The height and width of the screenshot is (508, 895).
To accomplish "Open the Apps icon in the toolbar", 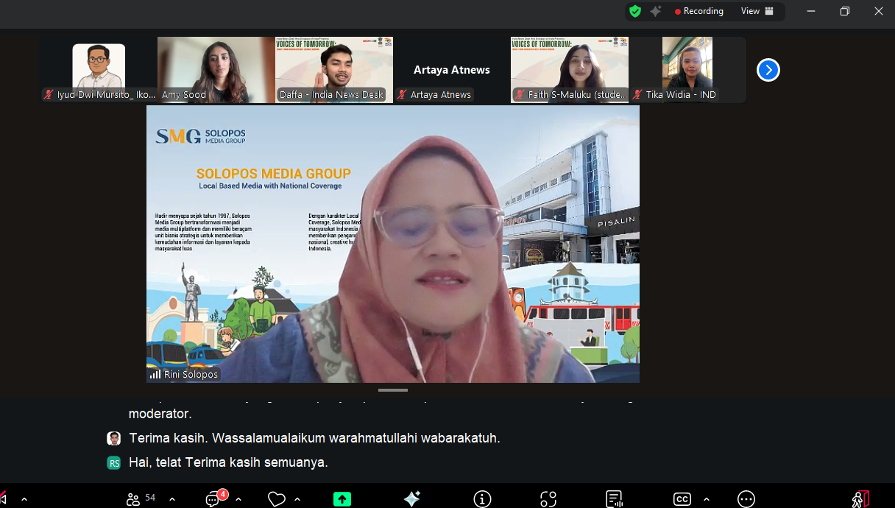I will point(548,499).
